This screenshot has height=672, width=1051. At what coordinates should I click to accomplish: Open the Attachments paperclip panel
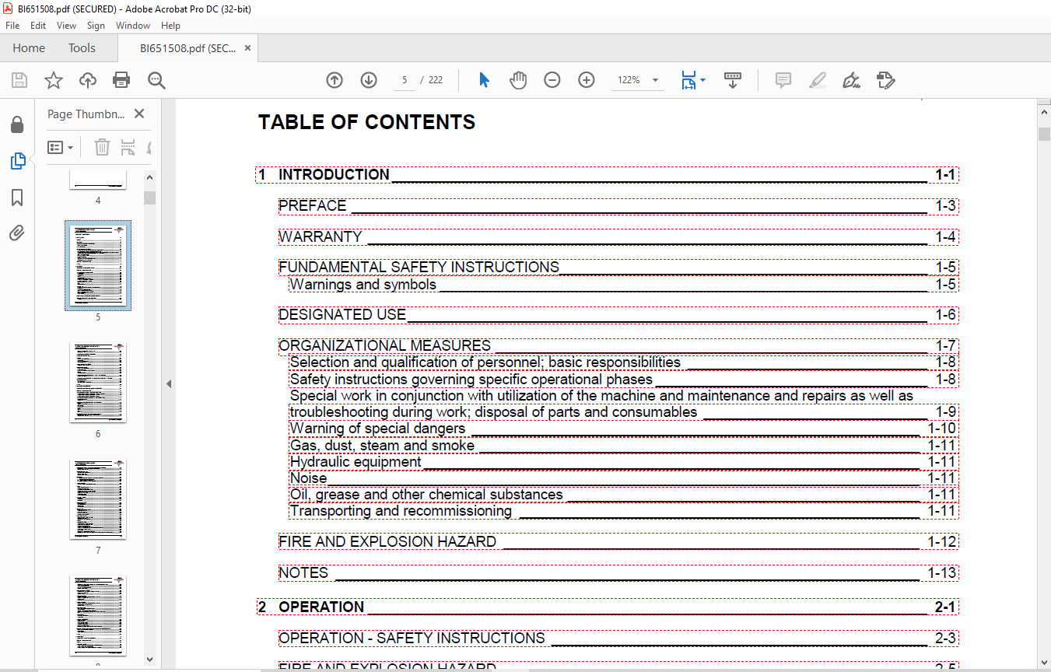point(17,233)
